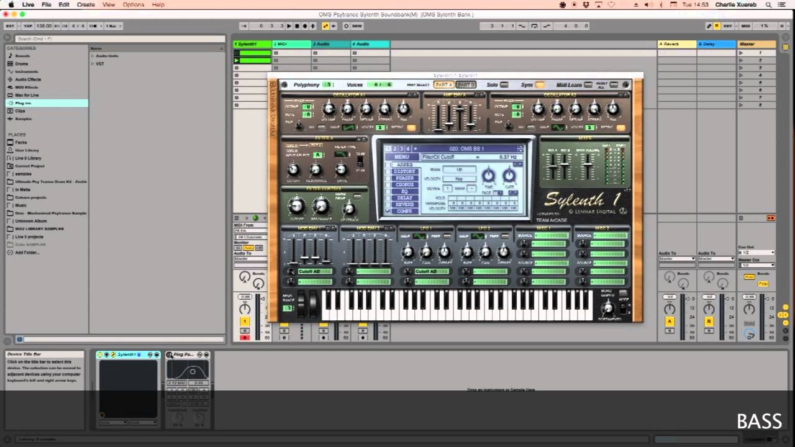Open the Edit menu
Image resolution: width=795 pixels, height=447 pixels.
coord(64,4)
